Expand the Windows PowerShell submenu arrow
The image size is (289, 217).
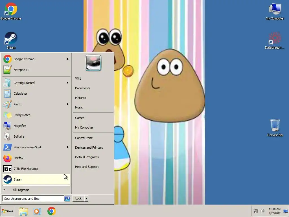pos(68,147)
